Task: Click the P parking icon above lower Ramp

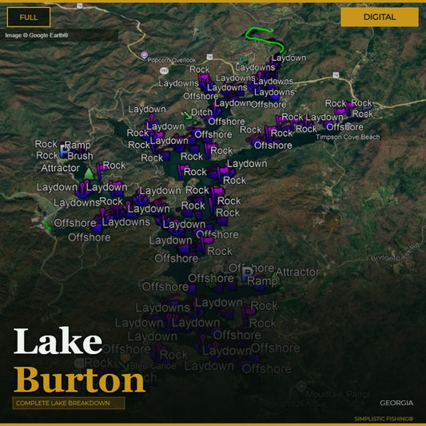Action: 247,274
